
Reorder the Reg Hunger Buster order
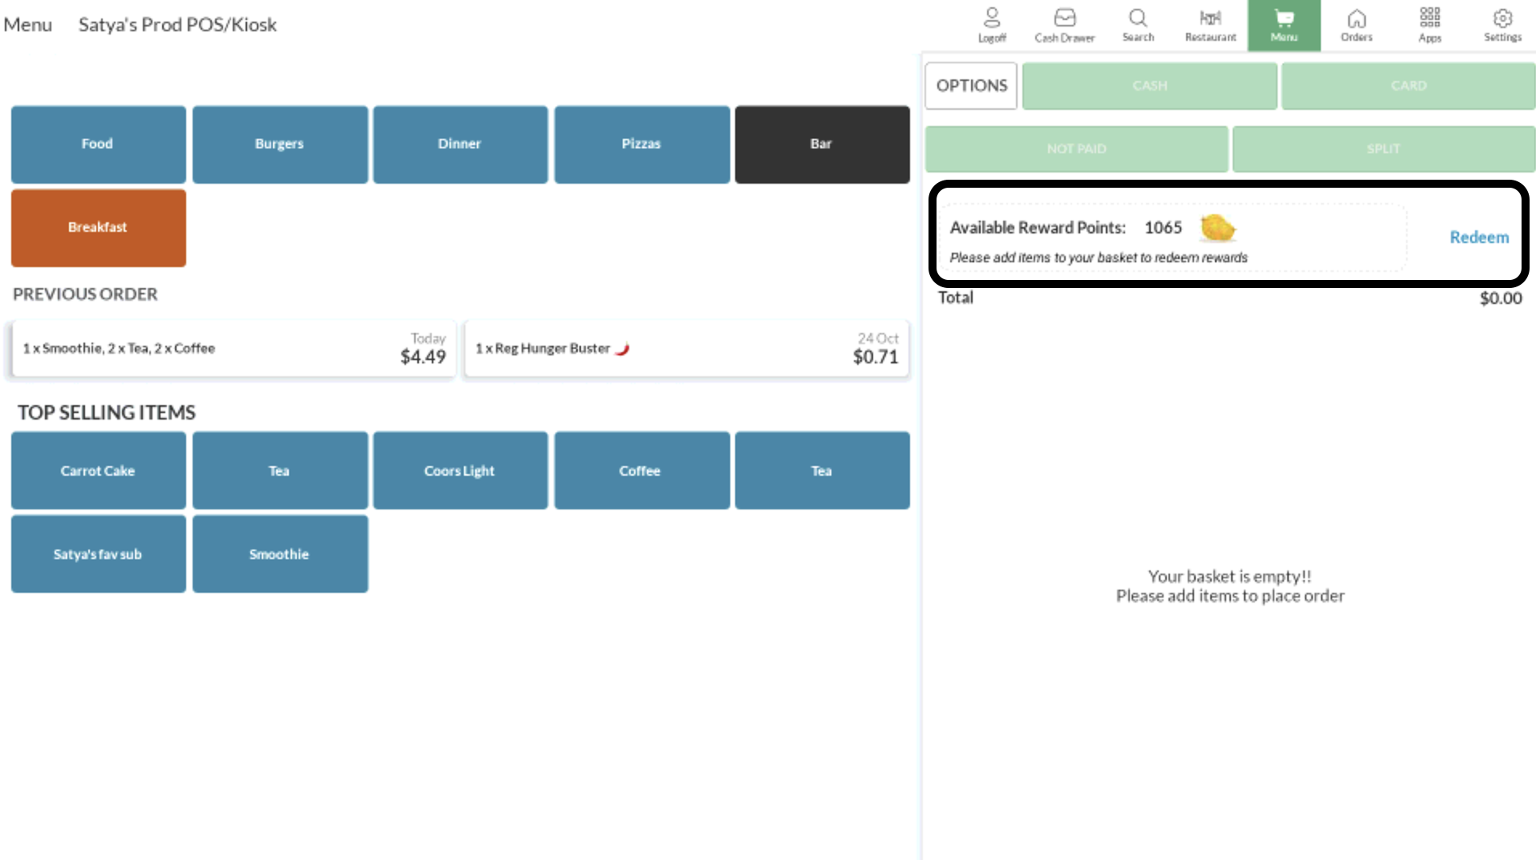(x=686, y=349)
